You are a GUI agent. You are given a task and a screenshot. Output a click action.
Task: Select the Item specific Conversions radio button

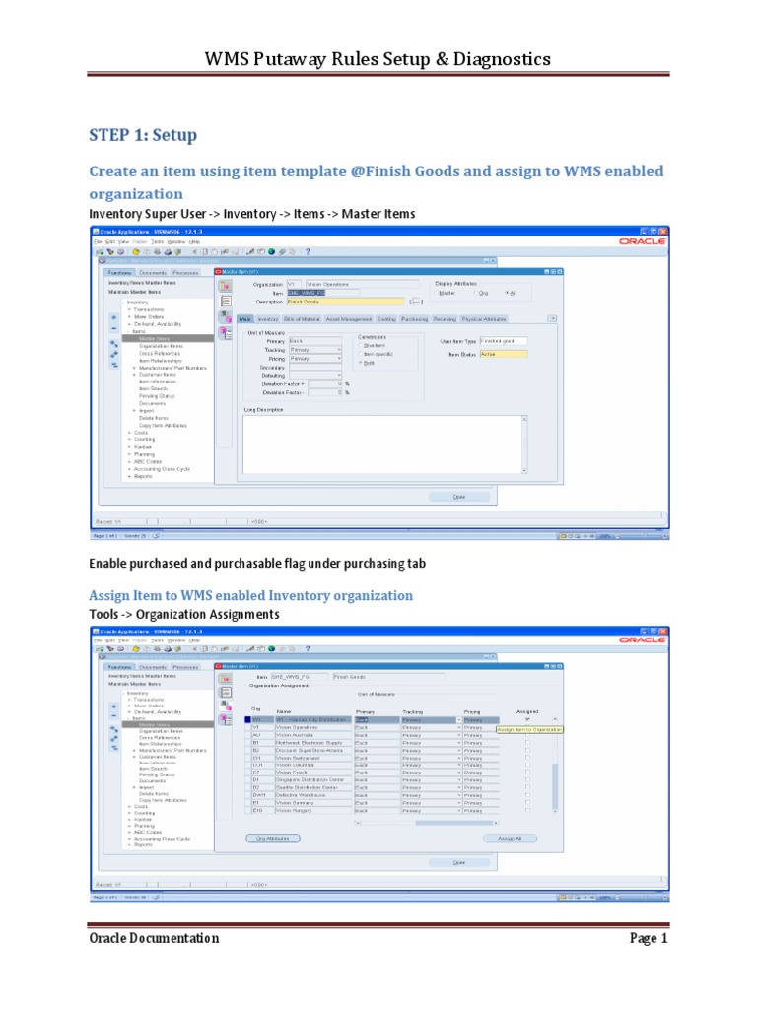361,354
